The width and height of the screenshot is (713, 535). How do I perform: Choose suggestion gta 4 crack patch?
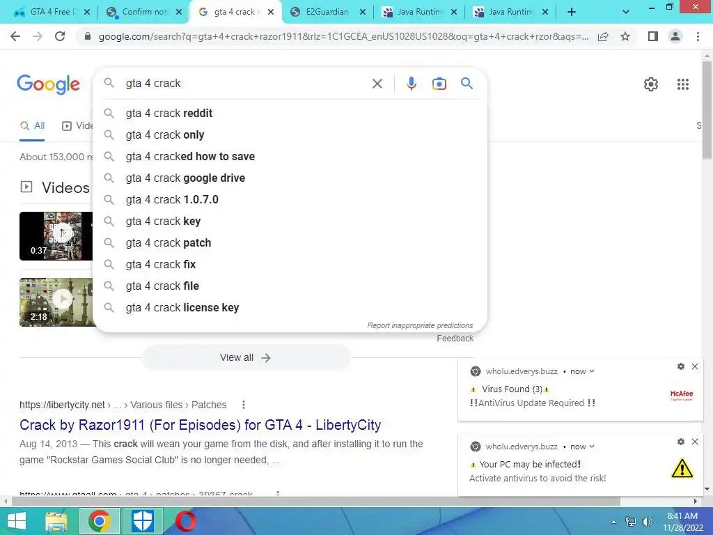[x=290, y=243]
